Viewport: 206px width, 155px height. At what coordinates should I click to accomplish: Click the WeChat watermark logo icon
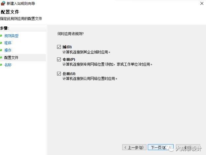pos(171,149)
